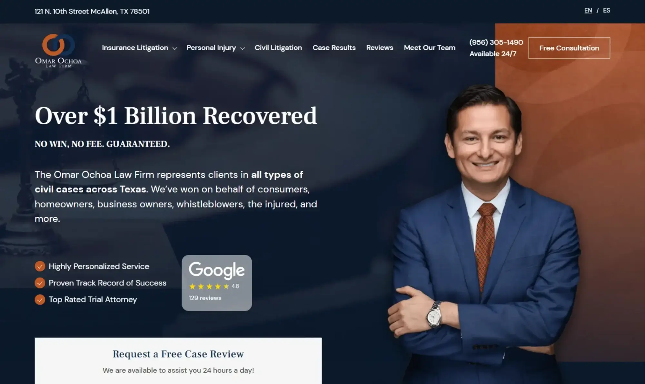
Task: Open the Personal Injury menu item
Action: (211, 48)
